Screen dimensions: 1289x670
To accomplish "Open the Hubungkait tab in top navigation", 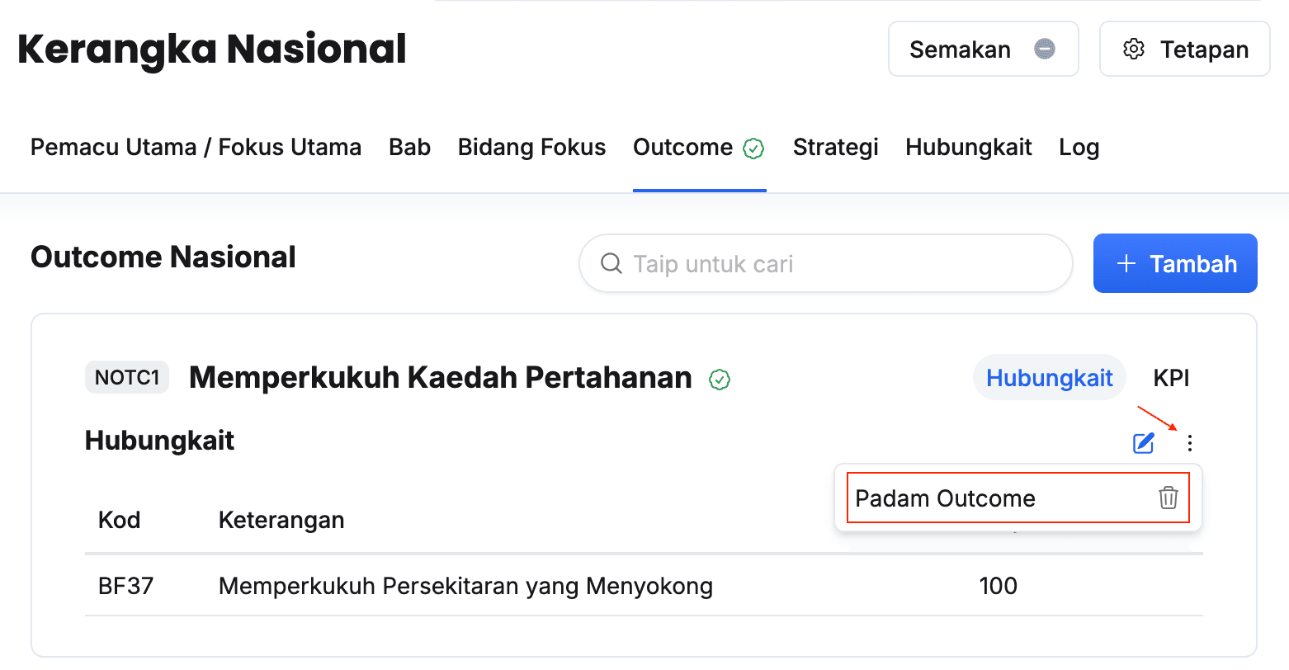I will [x=968, y=148].
